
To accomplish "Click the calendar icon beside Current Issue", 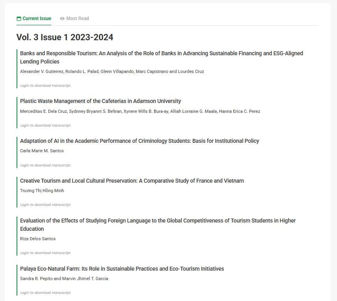I will pyautogui.click(x=19, y=19).
